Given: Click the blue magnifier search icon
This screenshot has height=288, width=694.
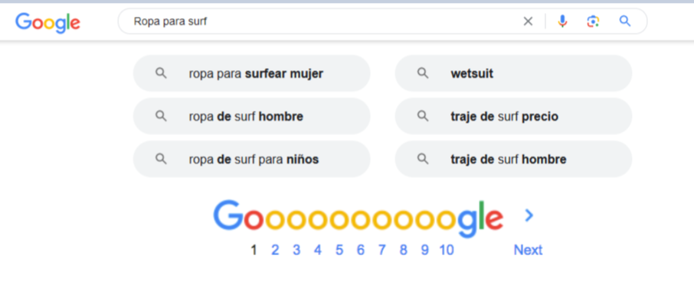Looking at the screenshot, I should (624, 21).
